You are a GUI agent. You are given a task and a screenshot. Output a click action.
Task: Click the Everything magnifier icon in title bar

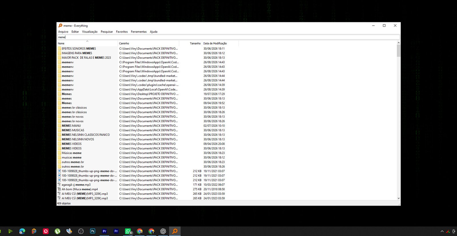pos(60,26)
